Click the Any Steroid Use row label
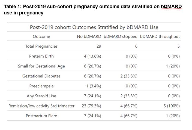 click(41, 96)
